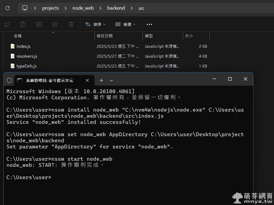Click the delete trash icon
The width and height of the screenshot is (274, 205).
[x=71, y=24]
